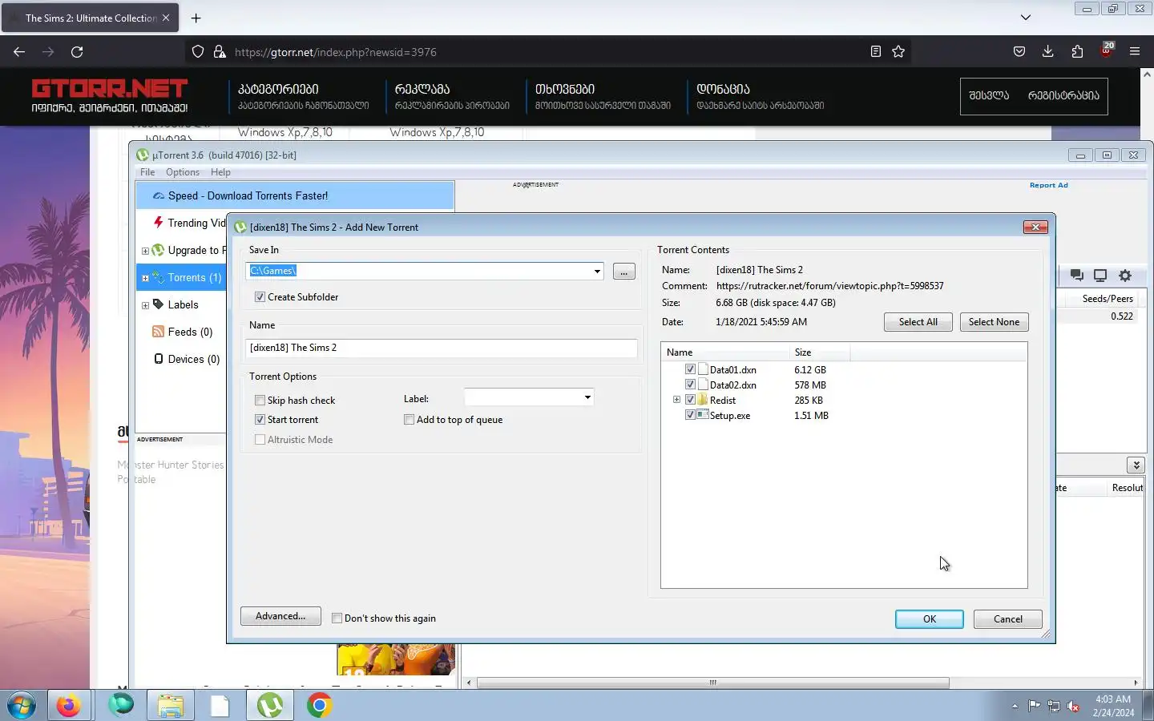Image resolution: width=1154 pixels, height=721 pixels.
Task: Open uTorrent preferences gear icon
Action: click(1125, 276)
